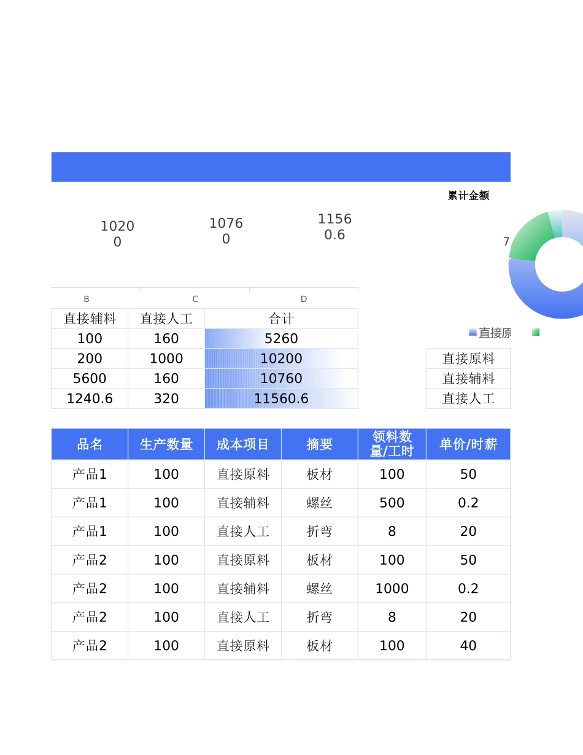The height and width of the screenshot is (755, 583).
Task: Select the chart title 累计金额
Action: coord(469,196)
